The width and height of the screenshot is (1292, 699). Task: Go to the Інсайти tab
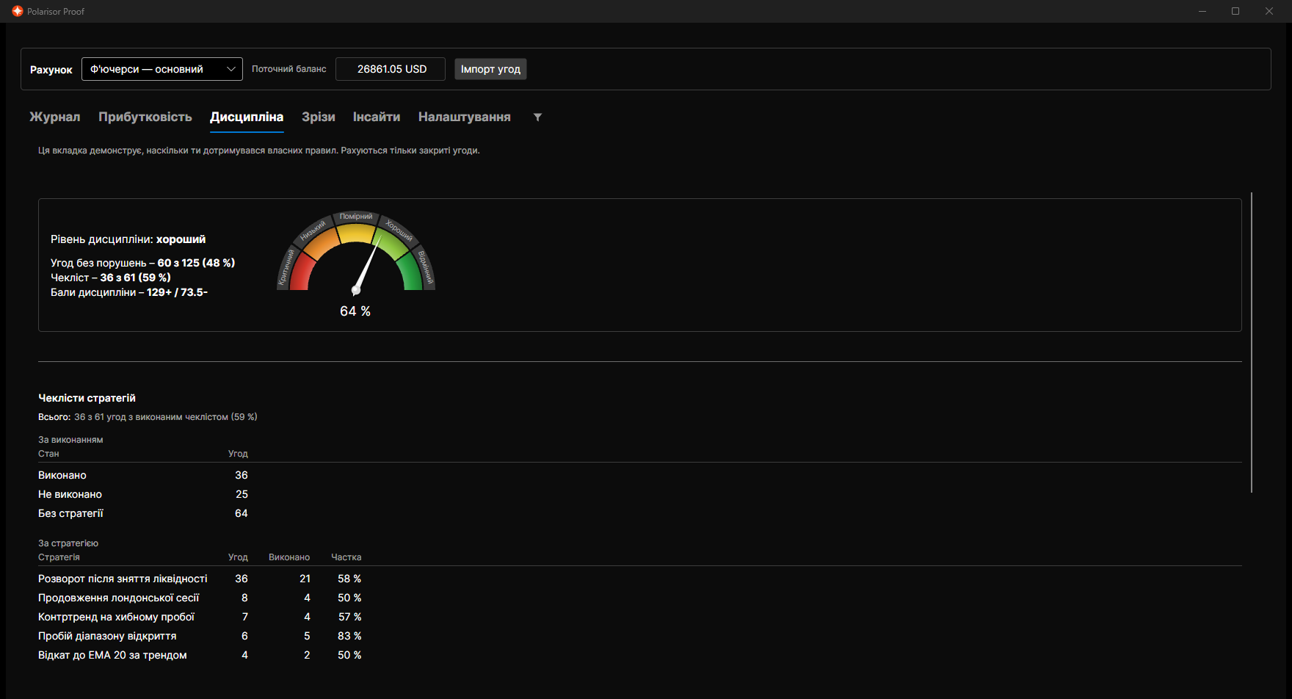point(377,117)
